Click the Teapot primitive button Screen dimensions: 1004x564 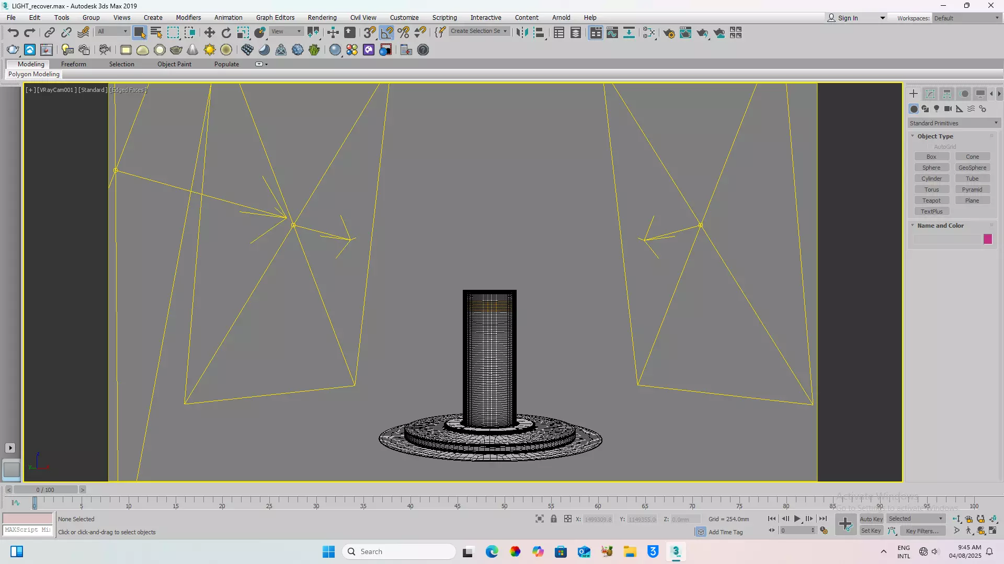pyautogui.click(x=931, y=201)
